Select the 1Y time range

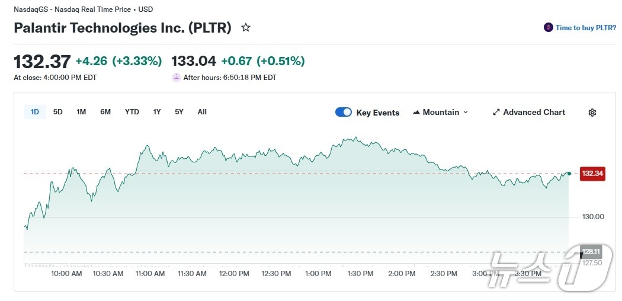click(x=157, y=112)
